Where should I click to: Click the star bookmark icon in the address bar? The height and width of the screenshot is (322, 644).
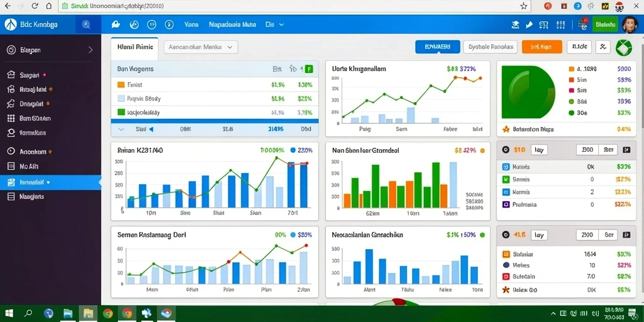[x=523, y=6]
